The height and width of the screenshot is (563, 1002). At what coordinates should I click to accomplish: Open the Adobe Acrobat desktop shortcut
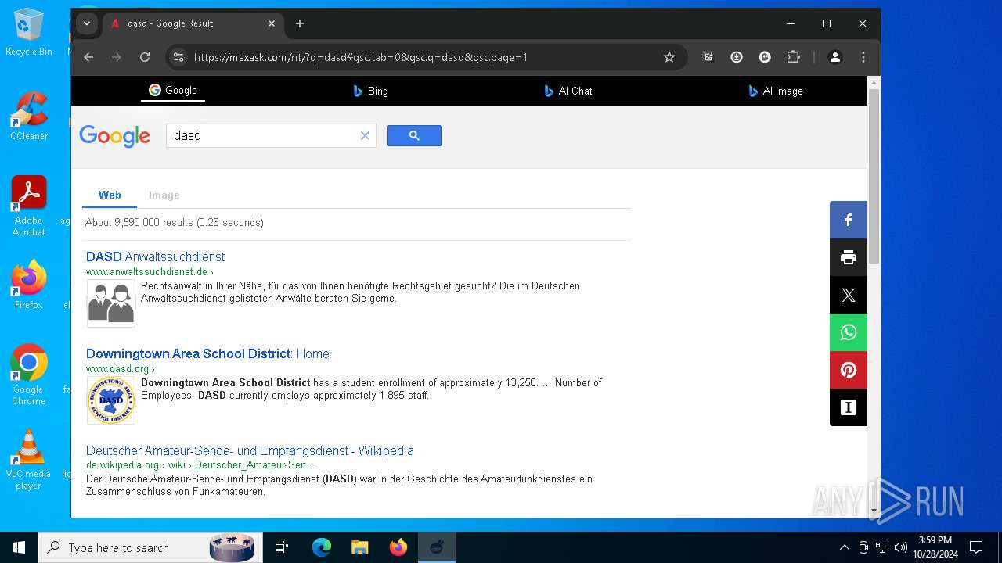[29, 206]
